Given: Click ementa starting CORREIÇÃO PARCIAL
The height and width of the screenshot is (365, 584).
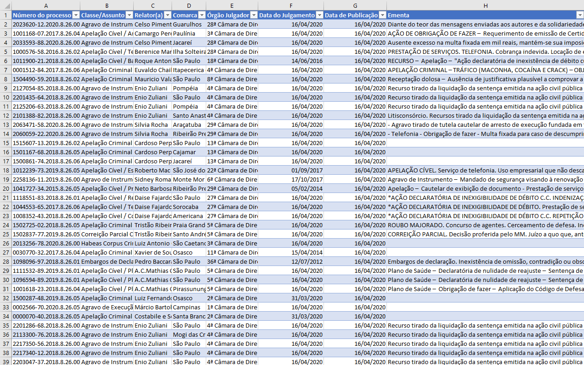Looking at the screenshot, I should (x=485, y=234).
